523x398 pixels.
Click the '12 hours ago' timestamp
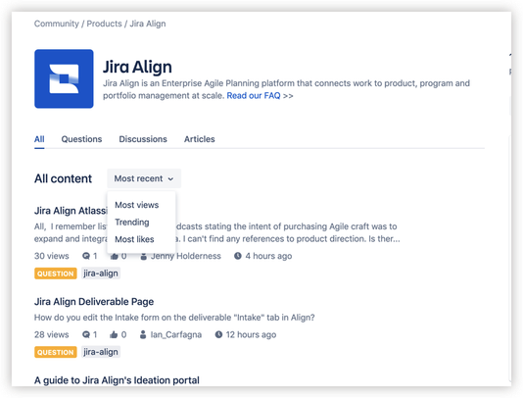click(251, 334)
